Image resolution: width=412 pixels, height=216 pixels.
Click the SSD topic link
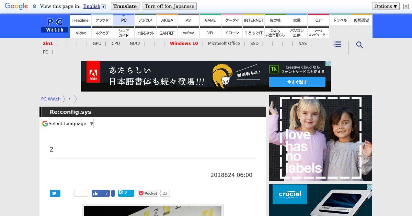[254, 43]
